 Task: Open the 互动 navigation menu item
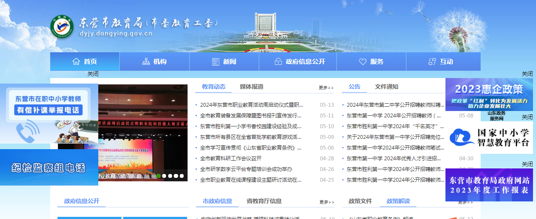pyautogui.click(x=443, y=62)
